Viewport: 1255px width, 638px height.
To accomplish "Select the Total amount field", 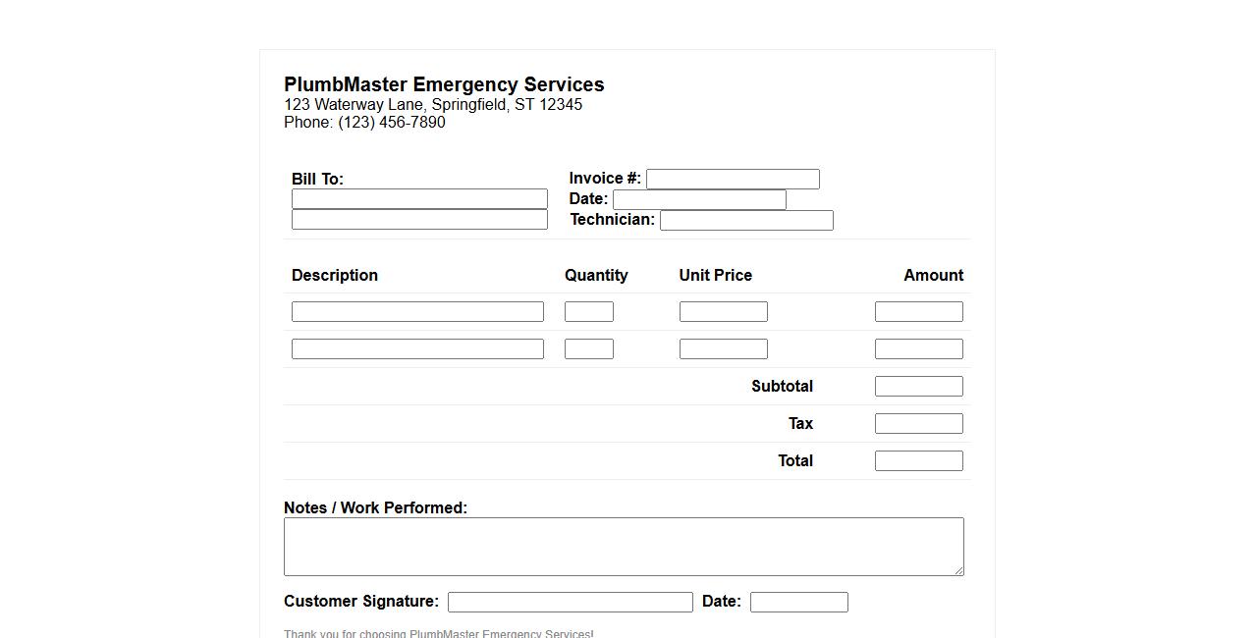I will pos(919,460).
